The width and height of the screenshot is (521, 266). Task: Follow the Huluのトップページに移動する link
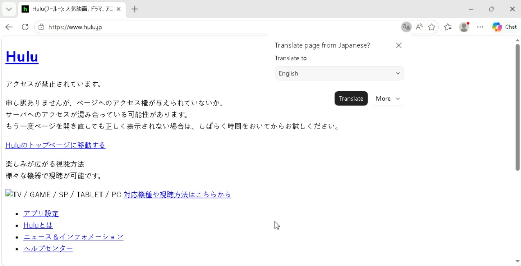pyautogui.click(x=55, y=145)
